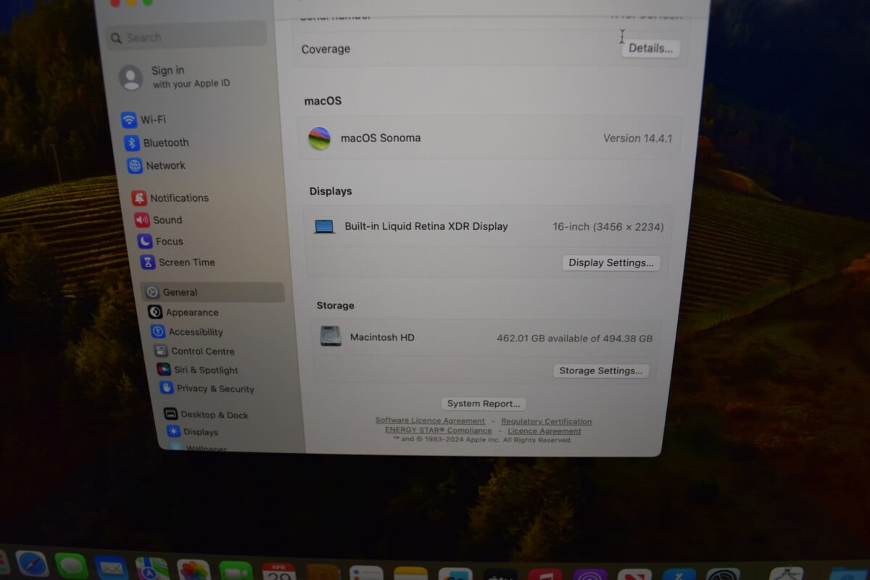Open Appearance settings
Screen dimensions: 870x580
pos(183,312)
